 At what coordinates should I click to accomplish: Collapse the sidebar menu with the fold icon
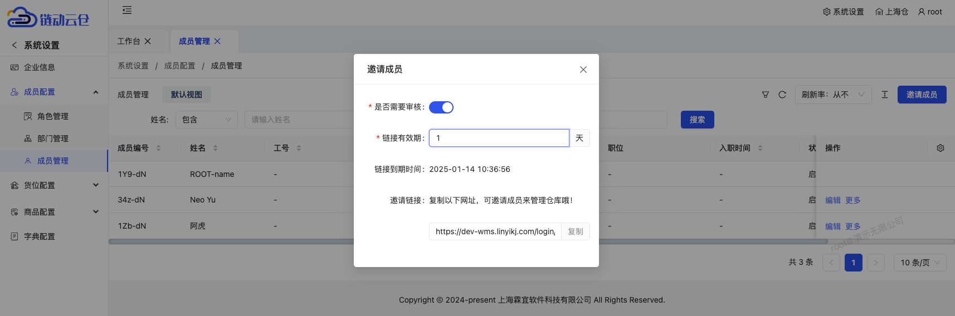127,10
